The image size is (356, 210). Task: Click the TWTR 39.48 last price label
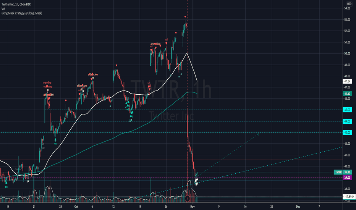[343, 172]
